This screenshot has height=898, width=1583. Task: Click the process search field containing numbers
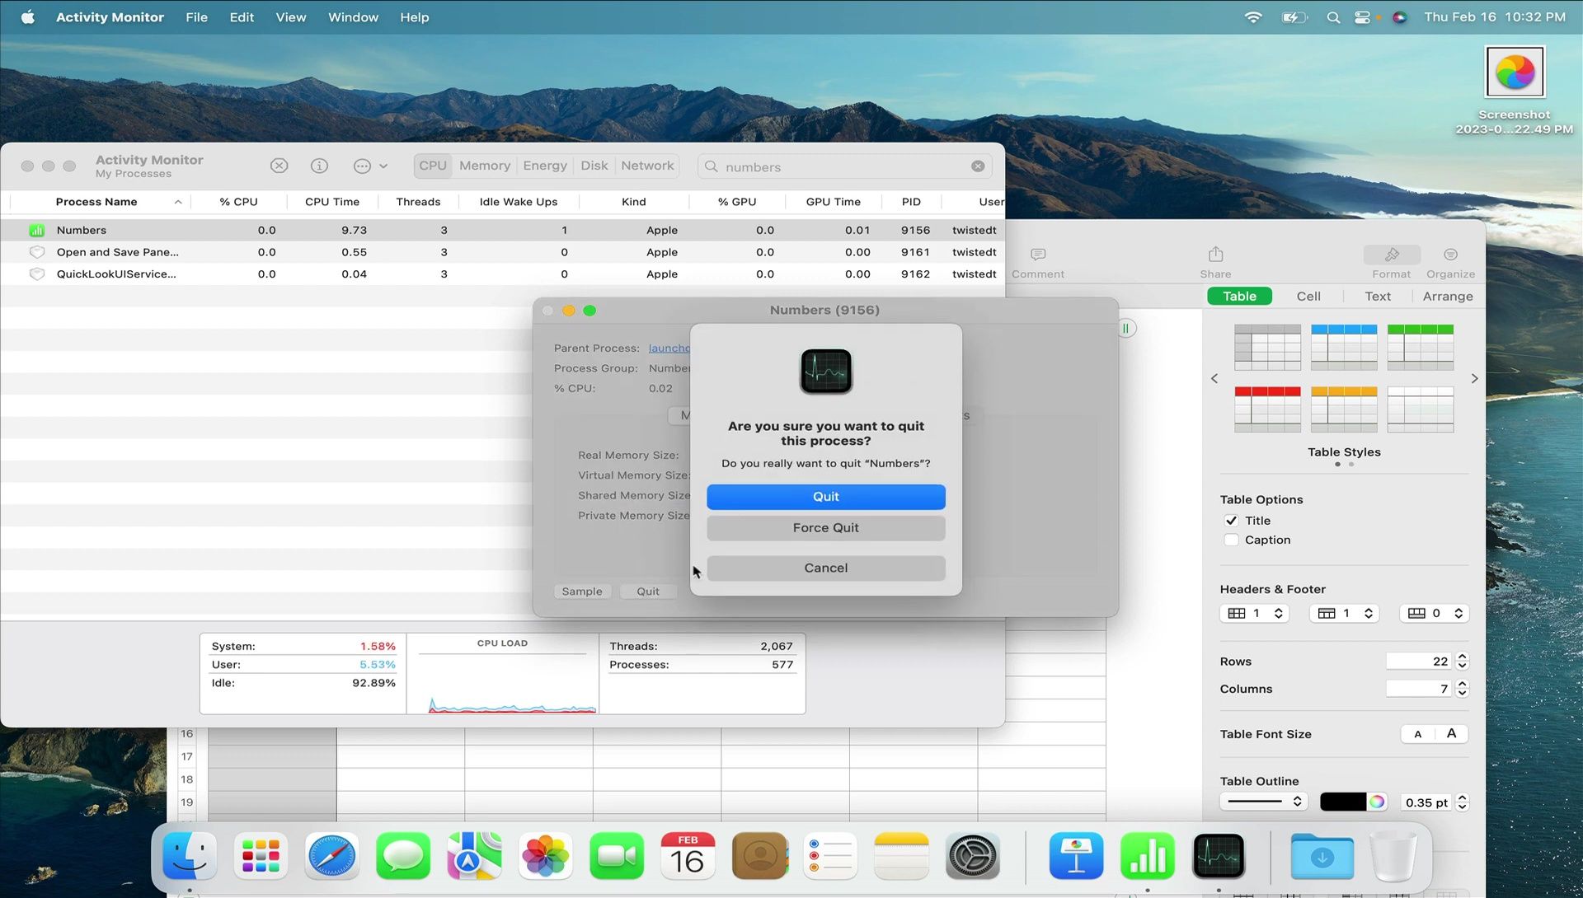[844, 166]
